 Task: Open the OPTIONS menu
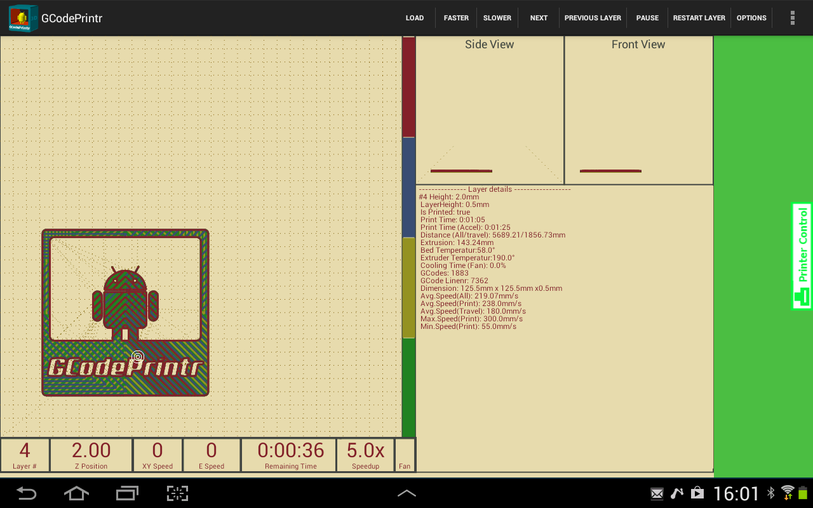751,18
